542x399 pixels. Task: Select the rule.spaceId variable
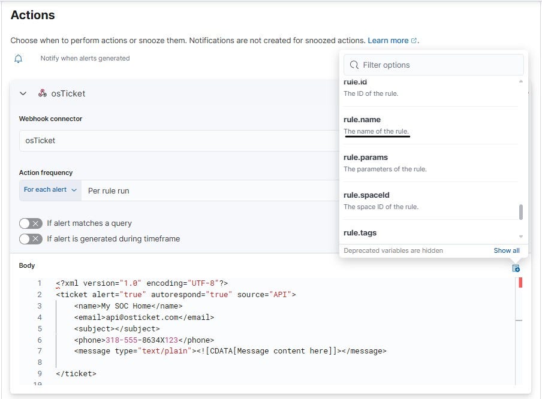430,200
